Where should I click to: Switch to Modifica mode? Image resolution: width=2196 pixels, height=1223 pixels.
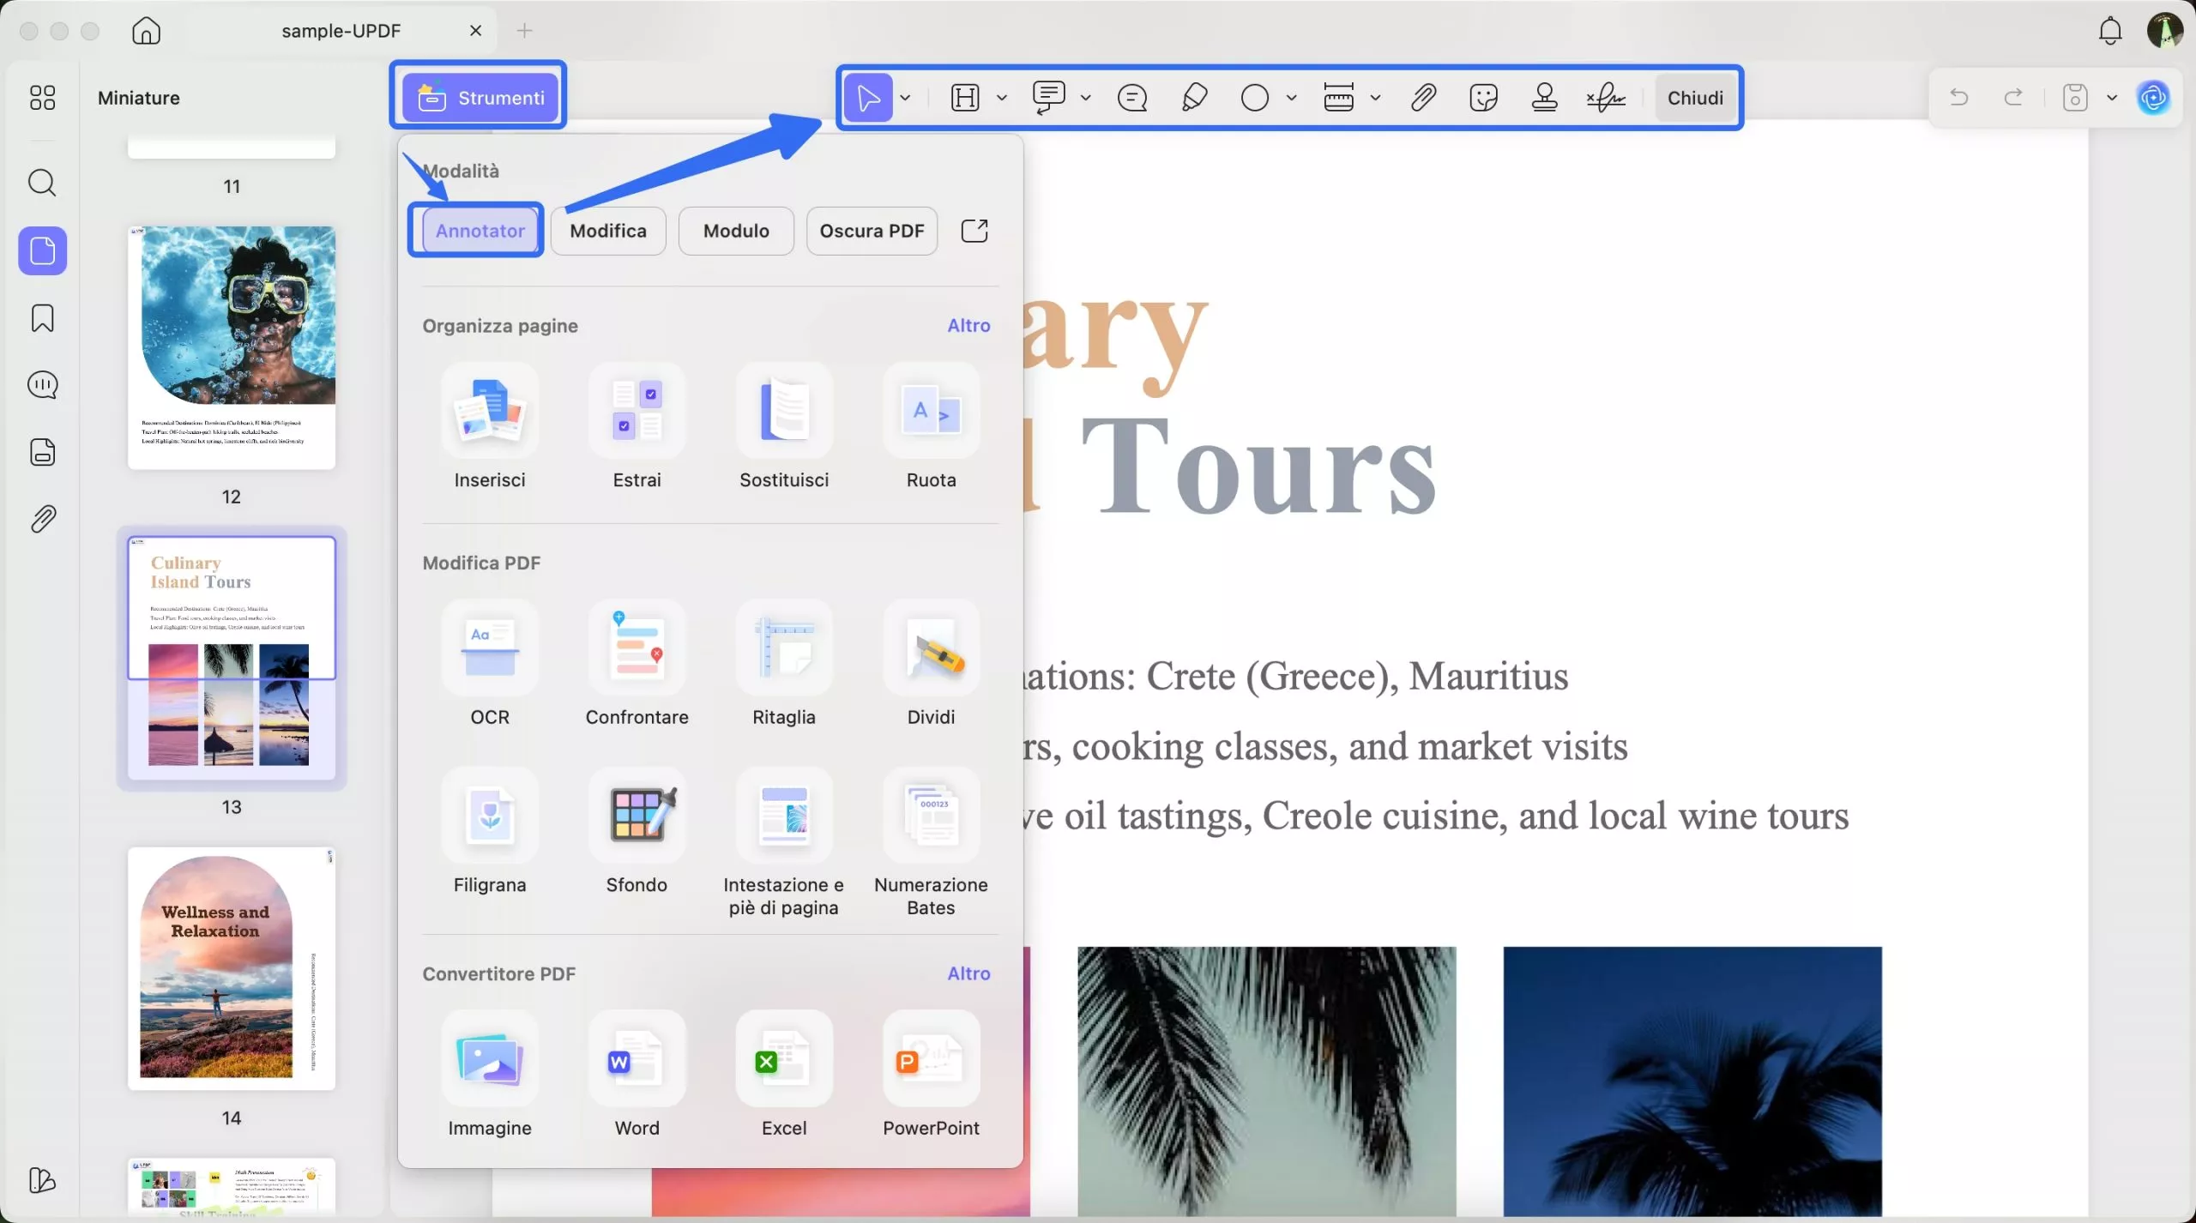click(608, 231)
